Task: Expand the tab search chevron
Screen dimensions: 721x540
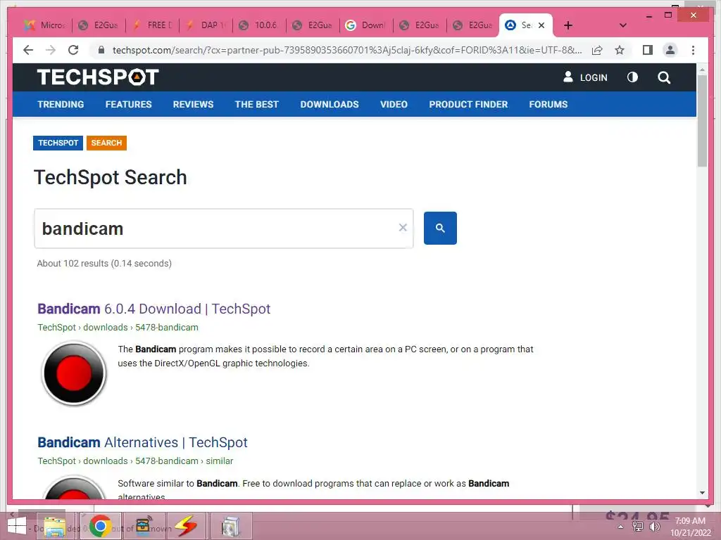Action: [x=623, y=25]
